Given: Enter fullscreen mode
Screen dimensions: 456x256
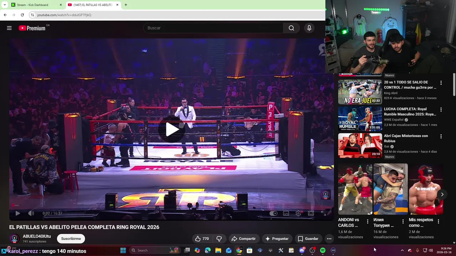Looking at the screenshot, I should [x=323, y=213].
